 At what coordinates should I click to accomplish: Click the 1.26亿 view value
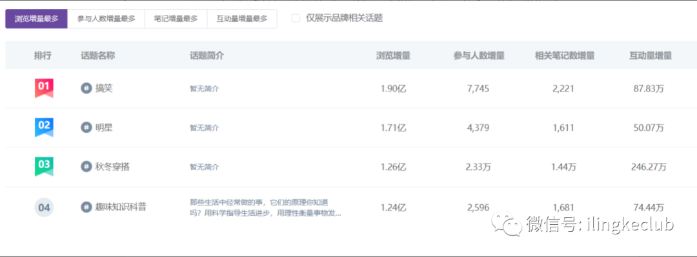(x=394, y=167)
